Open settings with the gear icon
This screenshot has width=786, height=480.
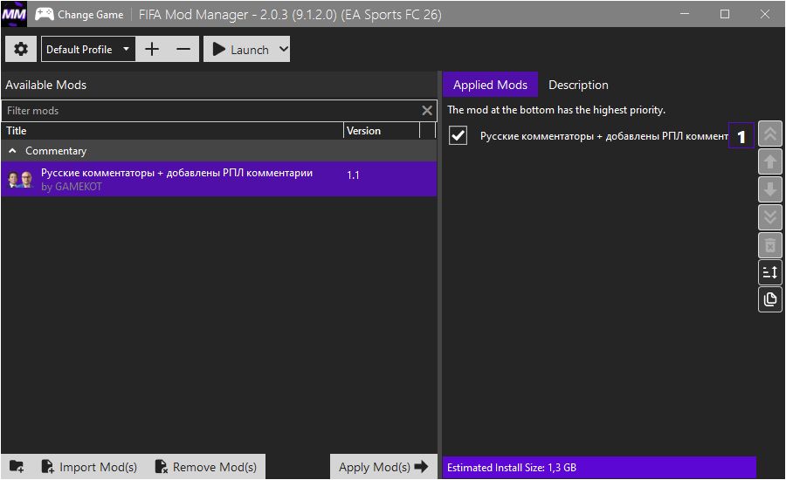click(21, 50)
